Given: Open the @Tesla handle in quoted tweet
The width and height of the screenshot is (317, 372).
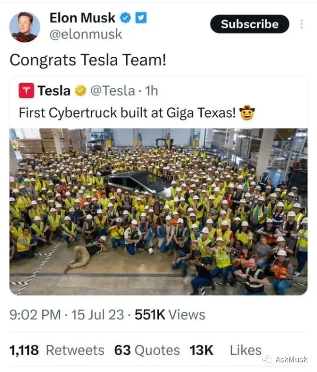Looking at the screenshot, I should click(x=112, y=90).
